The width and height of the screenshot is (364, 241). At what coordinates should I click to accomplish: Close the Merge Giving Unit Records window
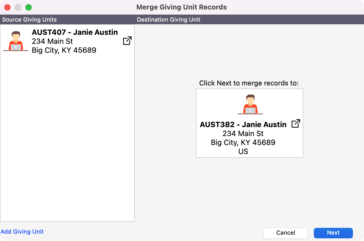(7, 7)
